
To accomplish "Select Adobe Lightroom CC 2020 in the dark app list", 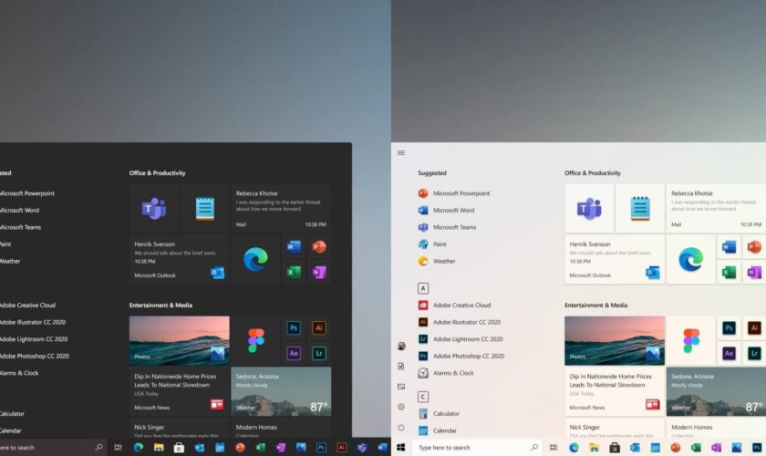I will pyautogui.click(x=33, y=339).
